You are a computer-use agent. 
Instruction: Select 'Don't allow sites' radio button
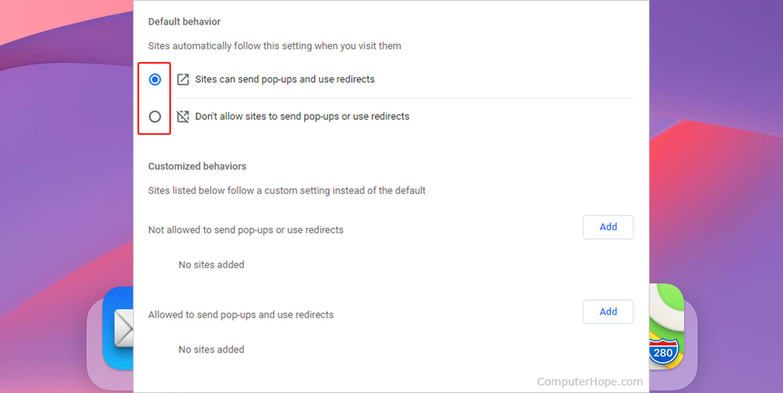(x=155, y=117)
